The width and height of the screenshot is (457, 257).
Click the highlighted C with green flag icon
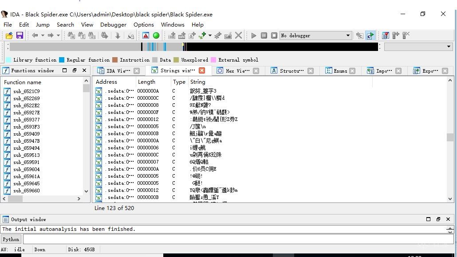pyautogui.click(x=370, y=35)
